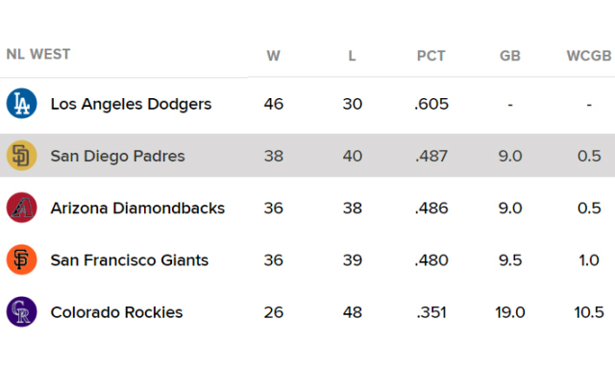The width and height of the screenshot is (615, 369).
Task: Open the San Francisco Giants team link
Action: pyautogui.click(x=130, y=260)
